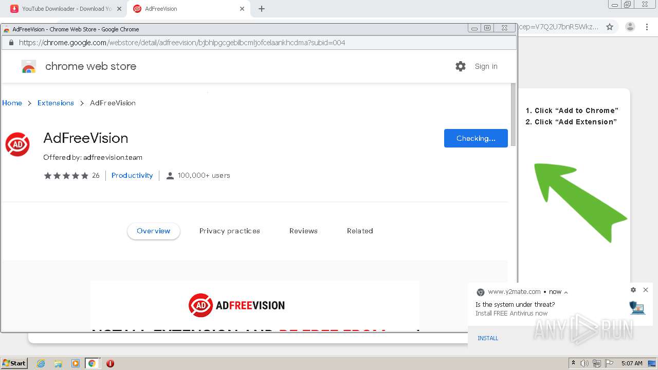
Task: Click the antivirus notification shield image
Action: [637, 307]
